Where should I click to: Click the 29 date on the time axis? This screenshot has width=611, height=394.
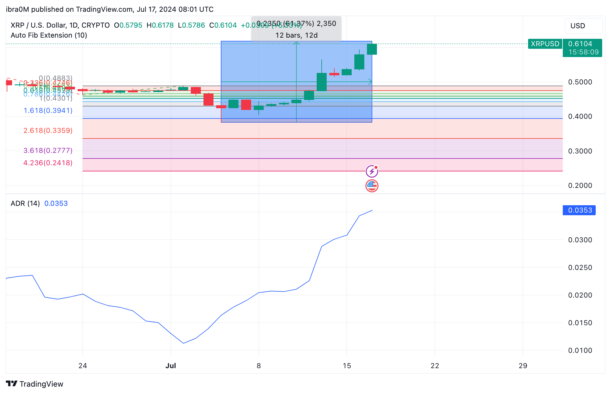pos(523,366)
